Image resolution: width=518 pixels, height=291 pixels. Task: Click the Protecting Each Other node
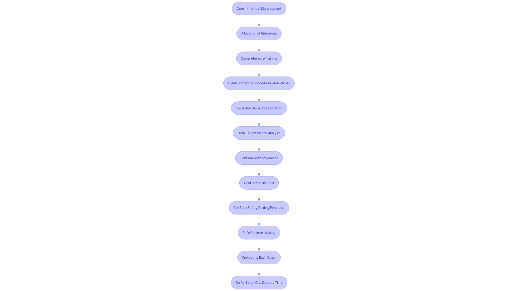[259, 257]
